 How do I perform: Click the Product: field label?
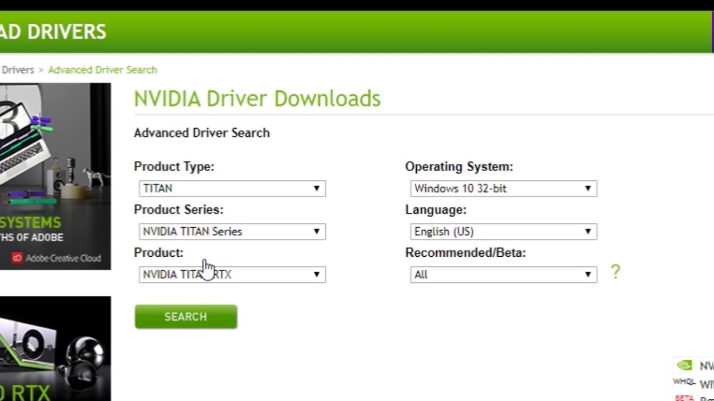click(x=158, y=252)
